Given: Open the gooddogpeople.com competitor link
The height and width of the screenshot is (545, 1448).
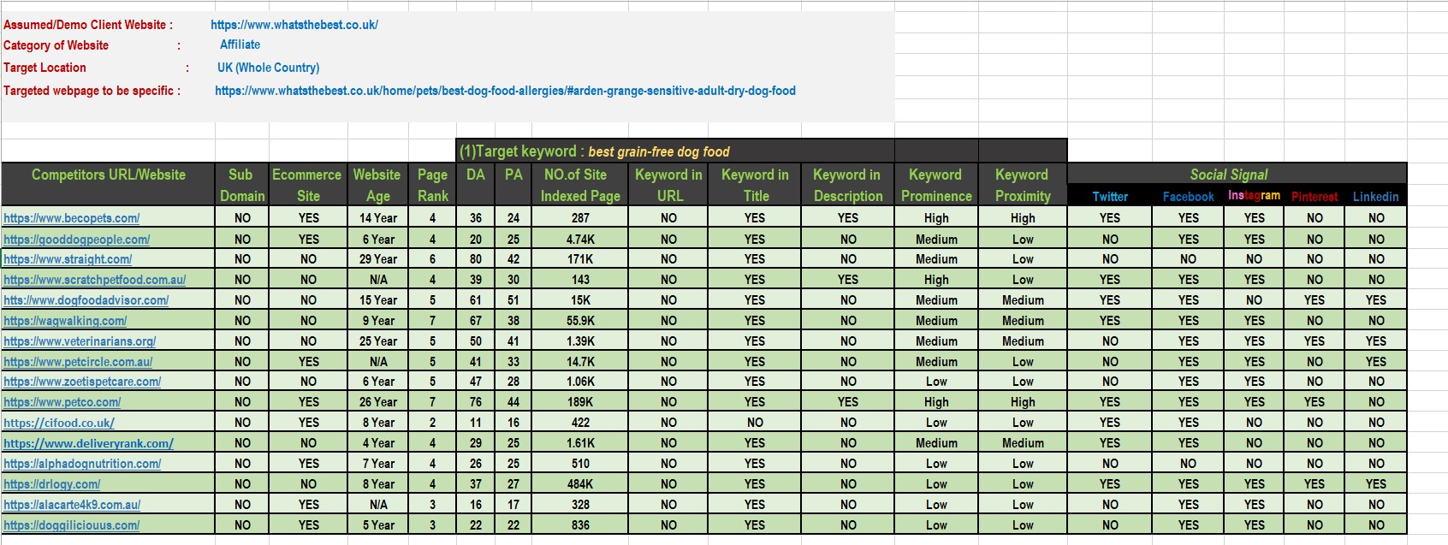Looking at the screenshot, I should [x=76, y=240].
